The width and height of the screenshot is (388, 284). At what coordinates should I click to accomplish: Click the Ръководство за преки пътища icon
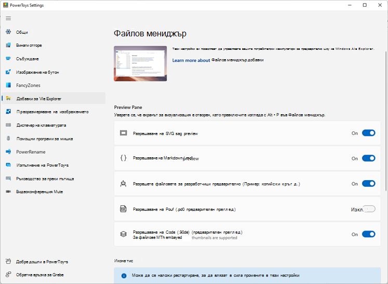8,179
